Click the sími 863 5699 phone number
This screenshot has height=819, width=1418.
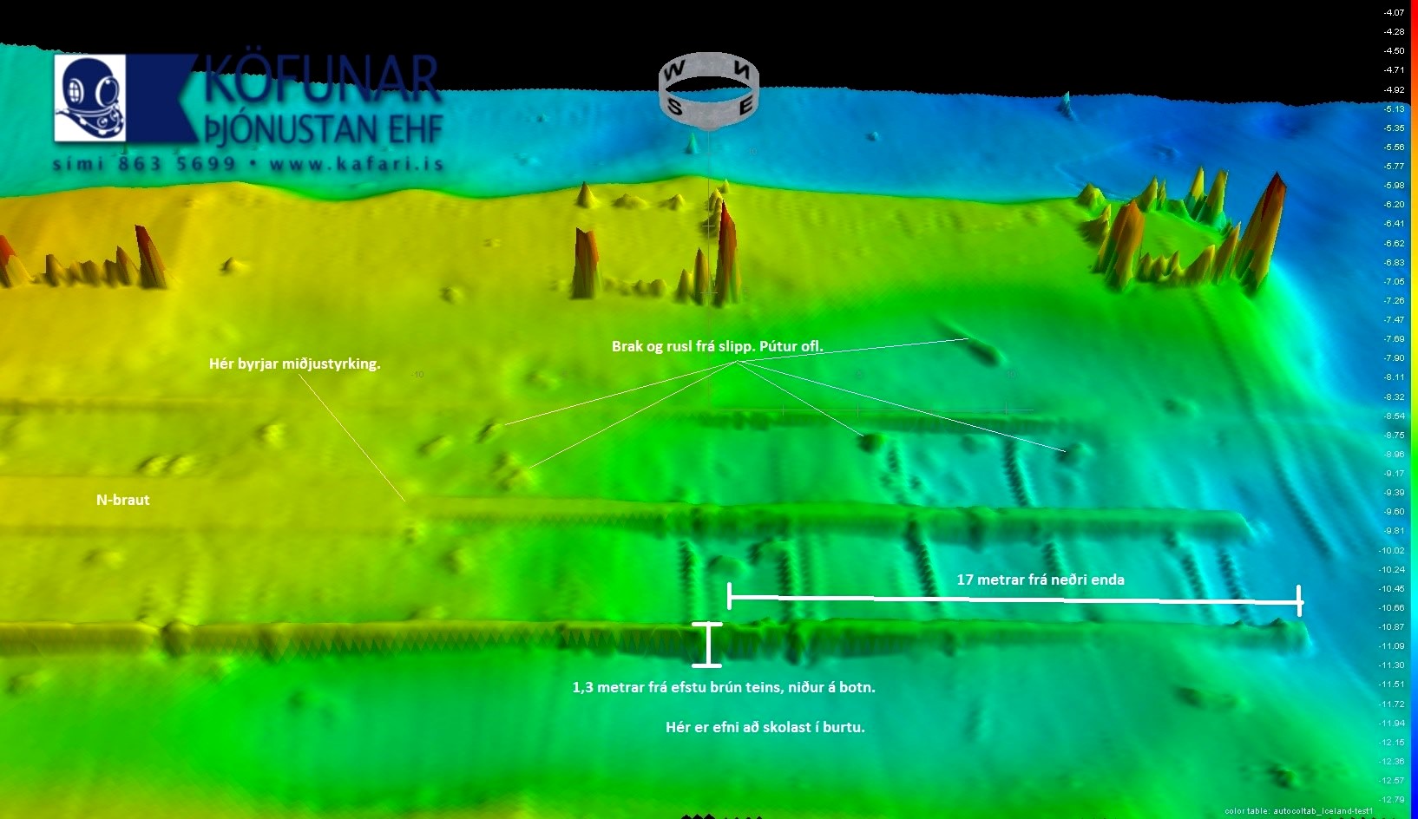pos(144,164)
